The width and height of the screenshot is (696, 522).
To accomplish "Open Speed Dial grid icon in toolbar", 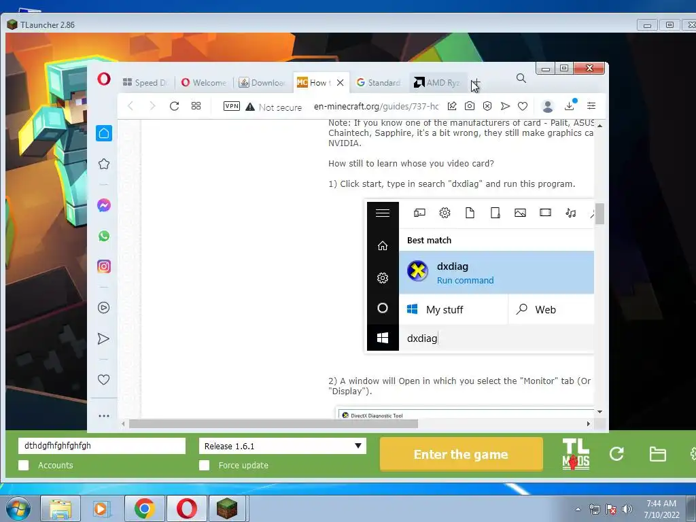I will 196,105.
